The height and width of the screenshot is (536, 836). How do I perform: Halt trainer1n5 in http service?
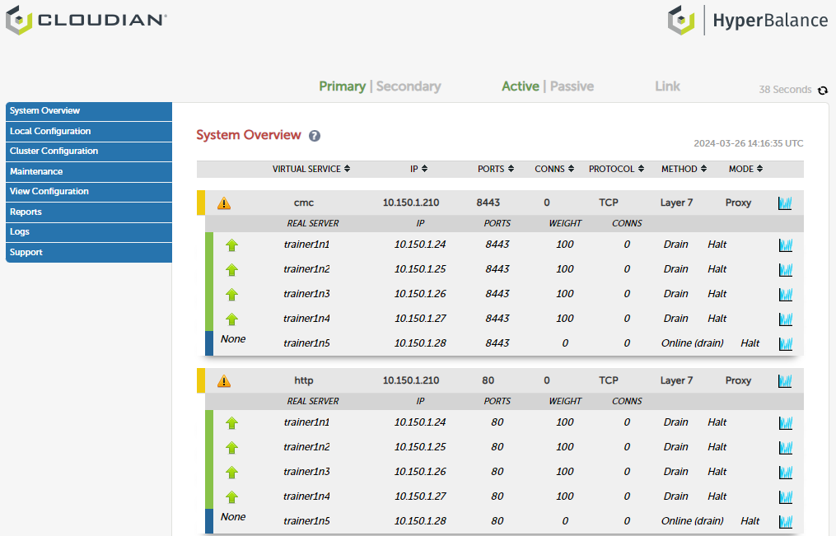click(750, 521)
